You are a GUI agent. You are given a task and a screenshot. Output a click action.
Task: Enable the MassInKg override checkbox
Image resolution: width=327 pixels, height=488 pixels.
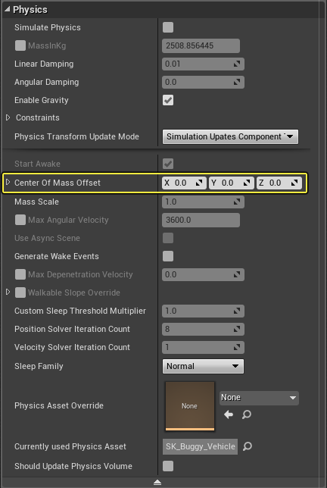20,45
